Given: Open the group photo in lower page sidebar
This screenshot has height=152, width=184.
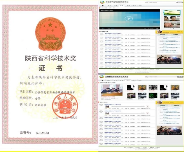Looking at the screenshot, I should pos(169,131).
